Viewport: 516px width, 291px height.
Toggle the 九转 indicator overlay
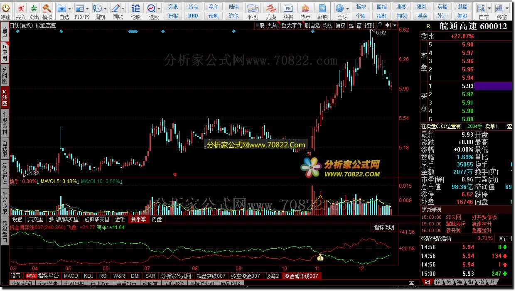pyautogui.click(x=273, y=25)
